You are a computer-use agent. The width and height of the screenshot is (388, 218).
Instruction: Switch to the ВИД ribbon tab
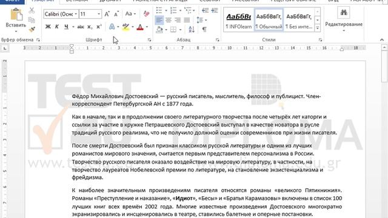pos(333,1)
